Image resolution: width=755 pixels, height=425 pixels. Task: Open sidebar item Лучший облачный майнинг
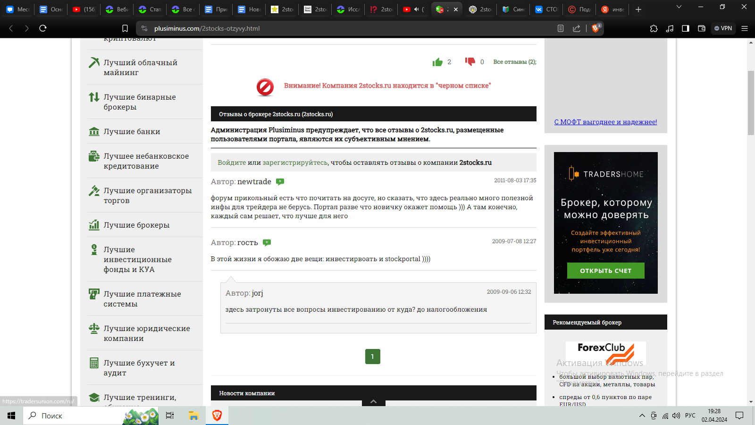coord(145,68)
